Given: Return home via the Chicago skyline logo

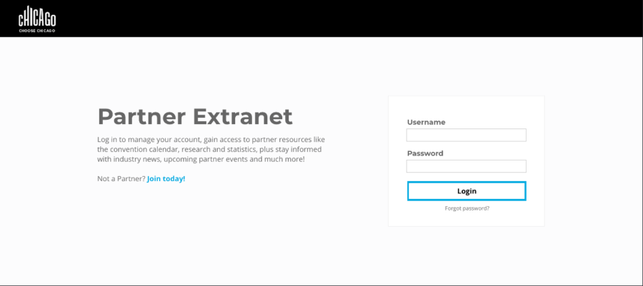Looking at the screenshot, I should [37, 19].
